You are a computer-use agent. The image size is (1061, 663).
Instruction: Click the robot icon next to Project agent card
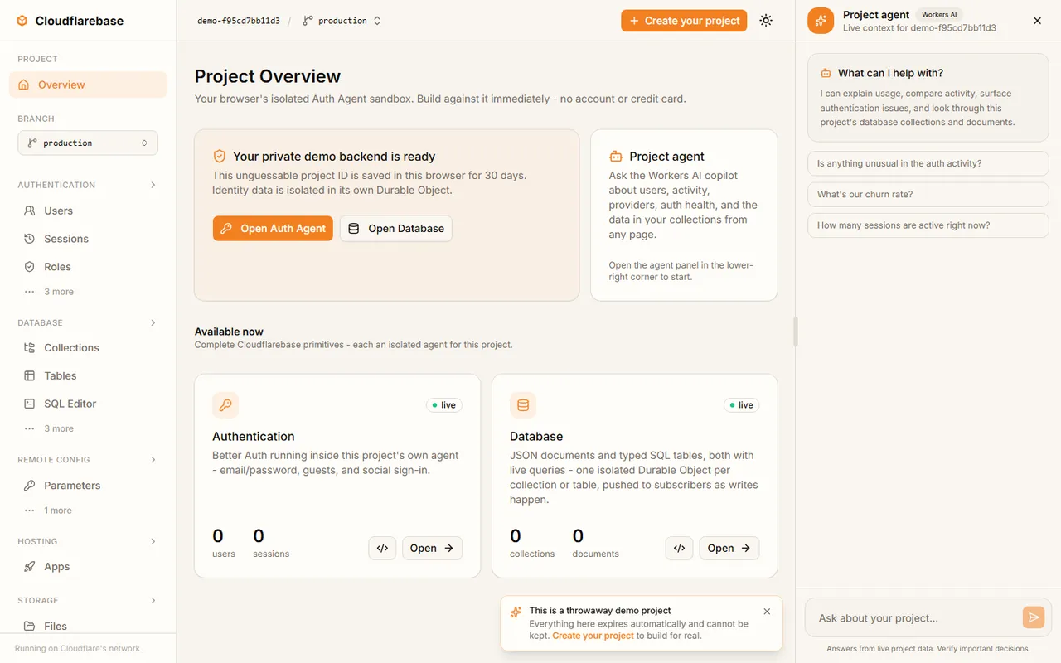[616, 156]
